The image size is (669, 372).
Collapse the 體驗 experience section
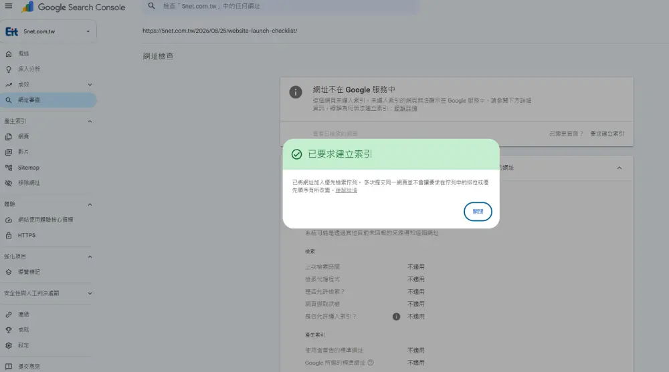[90, 204]
